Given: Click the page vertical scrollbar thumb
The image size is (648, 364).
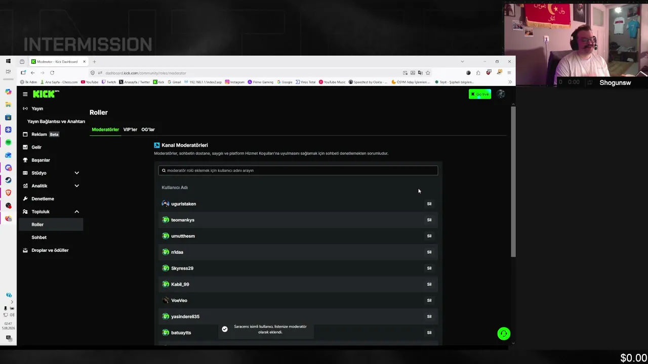Looking at the screenshot, I should 513,182.
